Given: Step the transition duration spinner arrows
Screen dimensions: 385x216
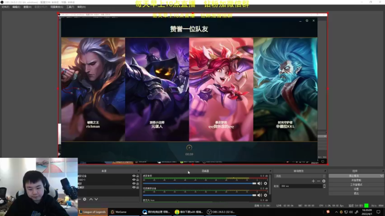Looking at the screenshot, I should click(324, 186).
